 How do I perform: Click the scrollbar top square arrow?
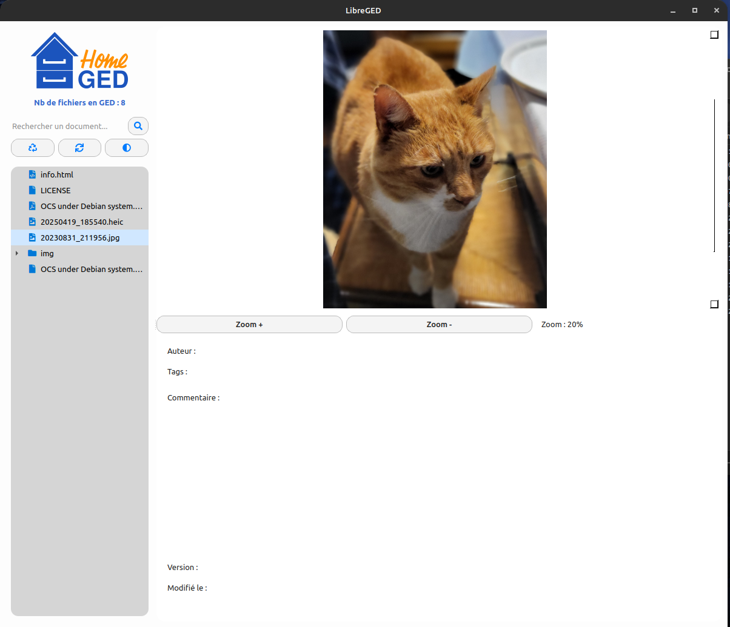click(x=714, y=35)
